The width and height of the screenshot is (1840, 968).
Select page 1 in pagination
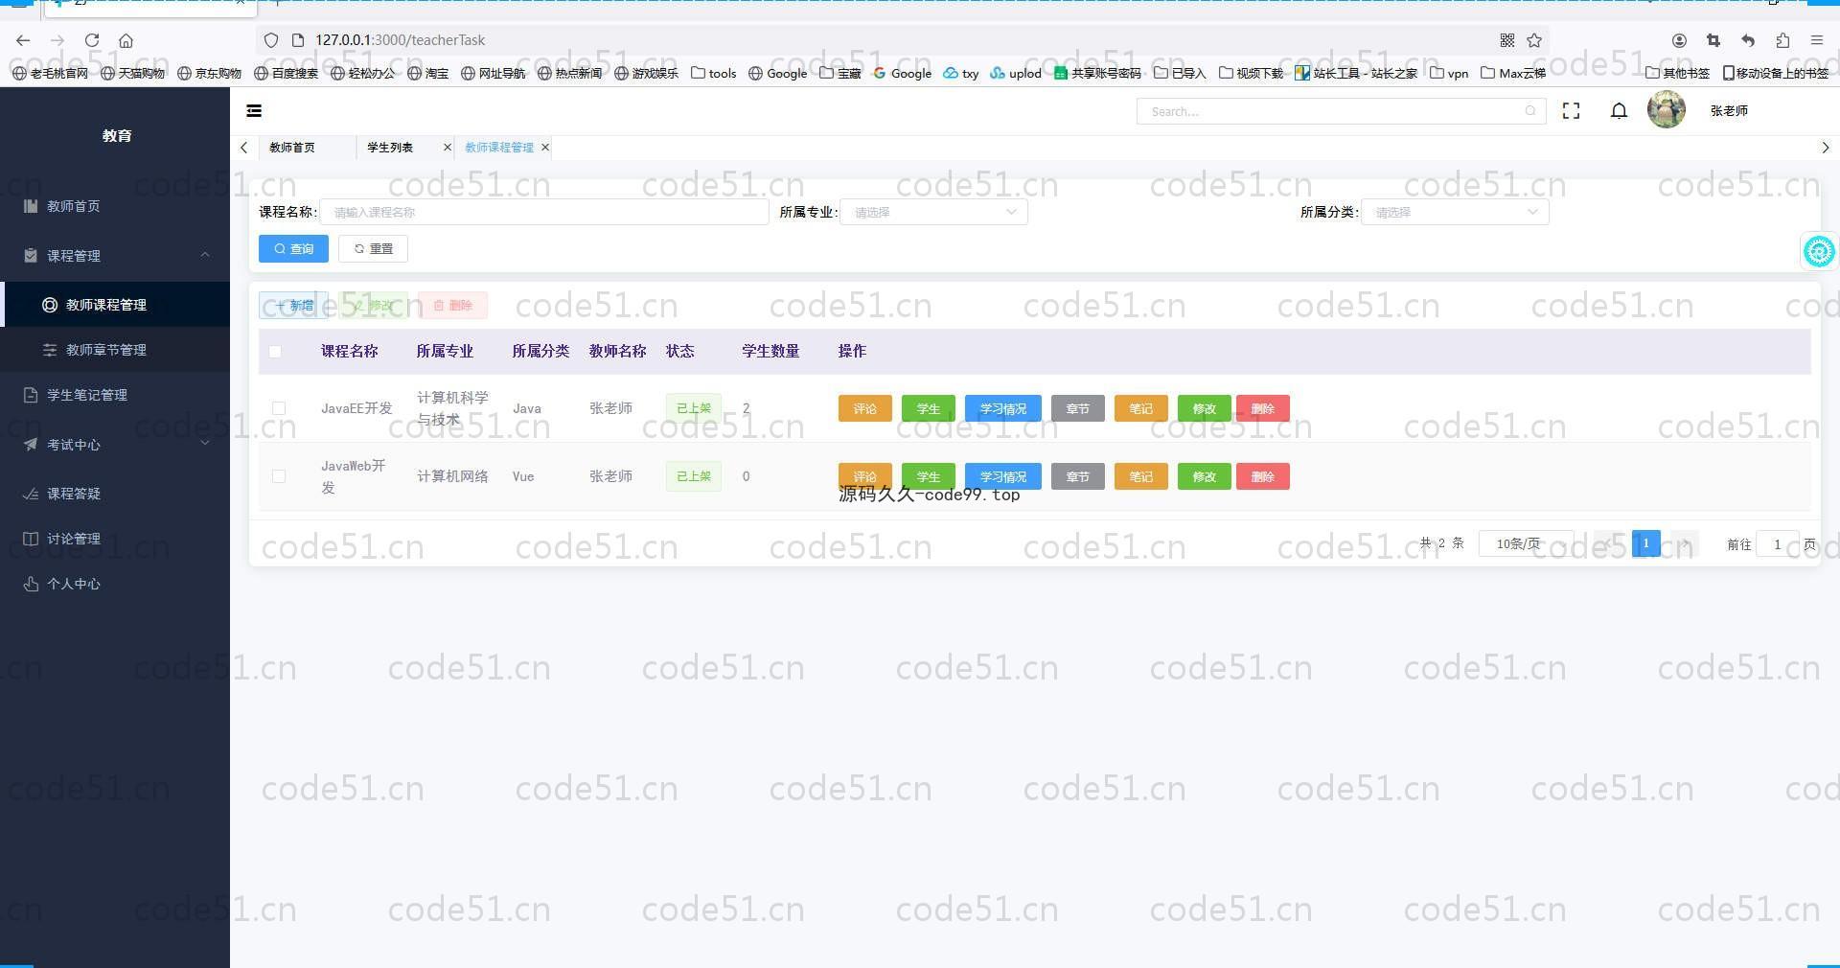[1645, 543]
